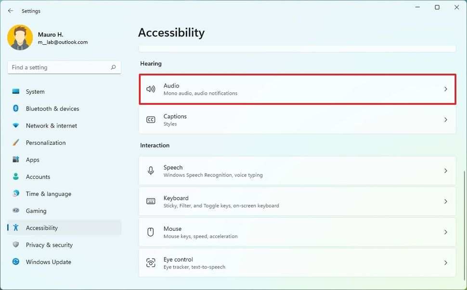Click the back arrow button
The width and height of the screenshot is (467, 290).
click(10, 11)
